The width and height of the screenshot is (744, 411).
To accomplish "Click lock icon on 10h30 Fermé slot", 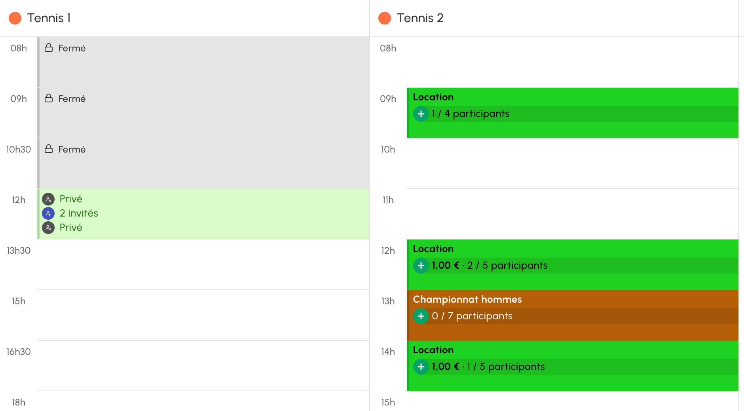I will (49, 149).
